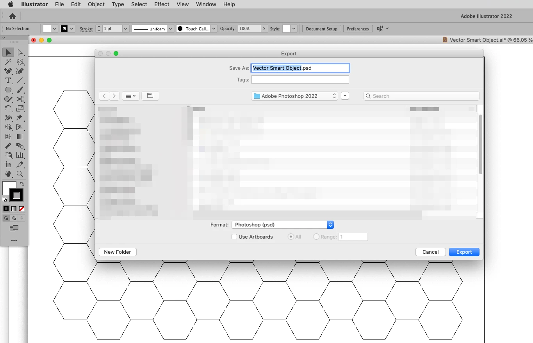The width and height of the screenshot is (533, 343).
Task: Select the Rotate tool
Action: click(8, 108)
